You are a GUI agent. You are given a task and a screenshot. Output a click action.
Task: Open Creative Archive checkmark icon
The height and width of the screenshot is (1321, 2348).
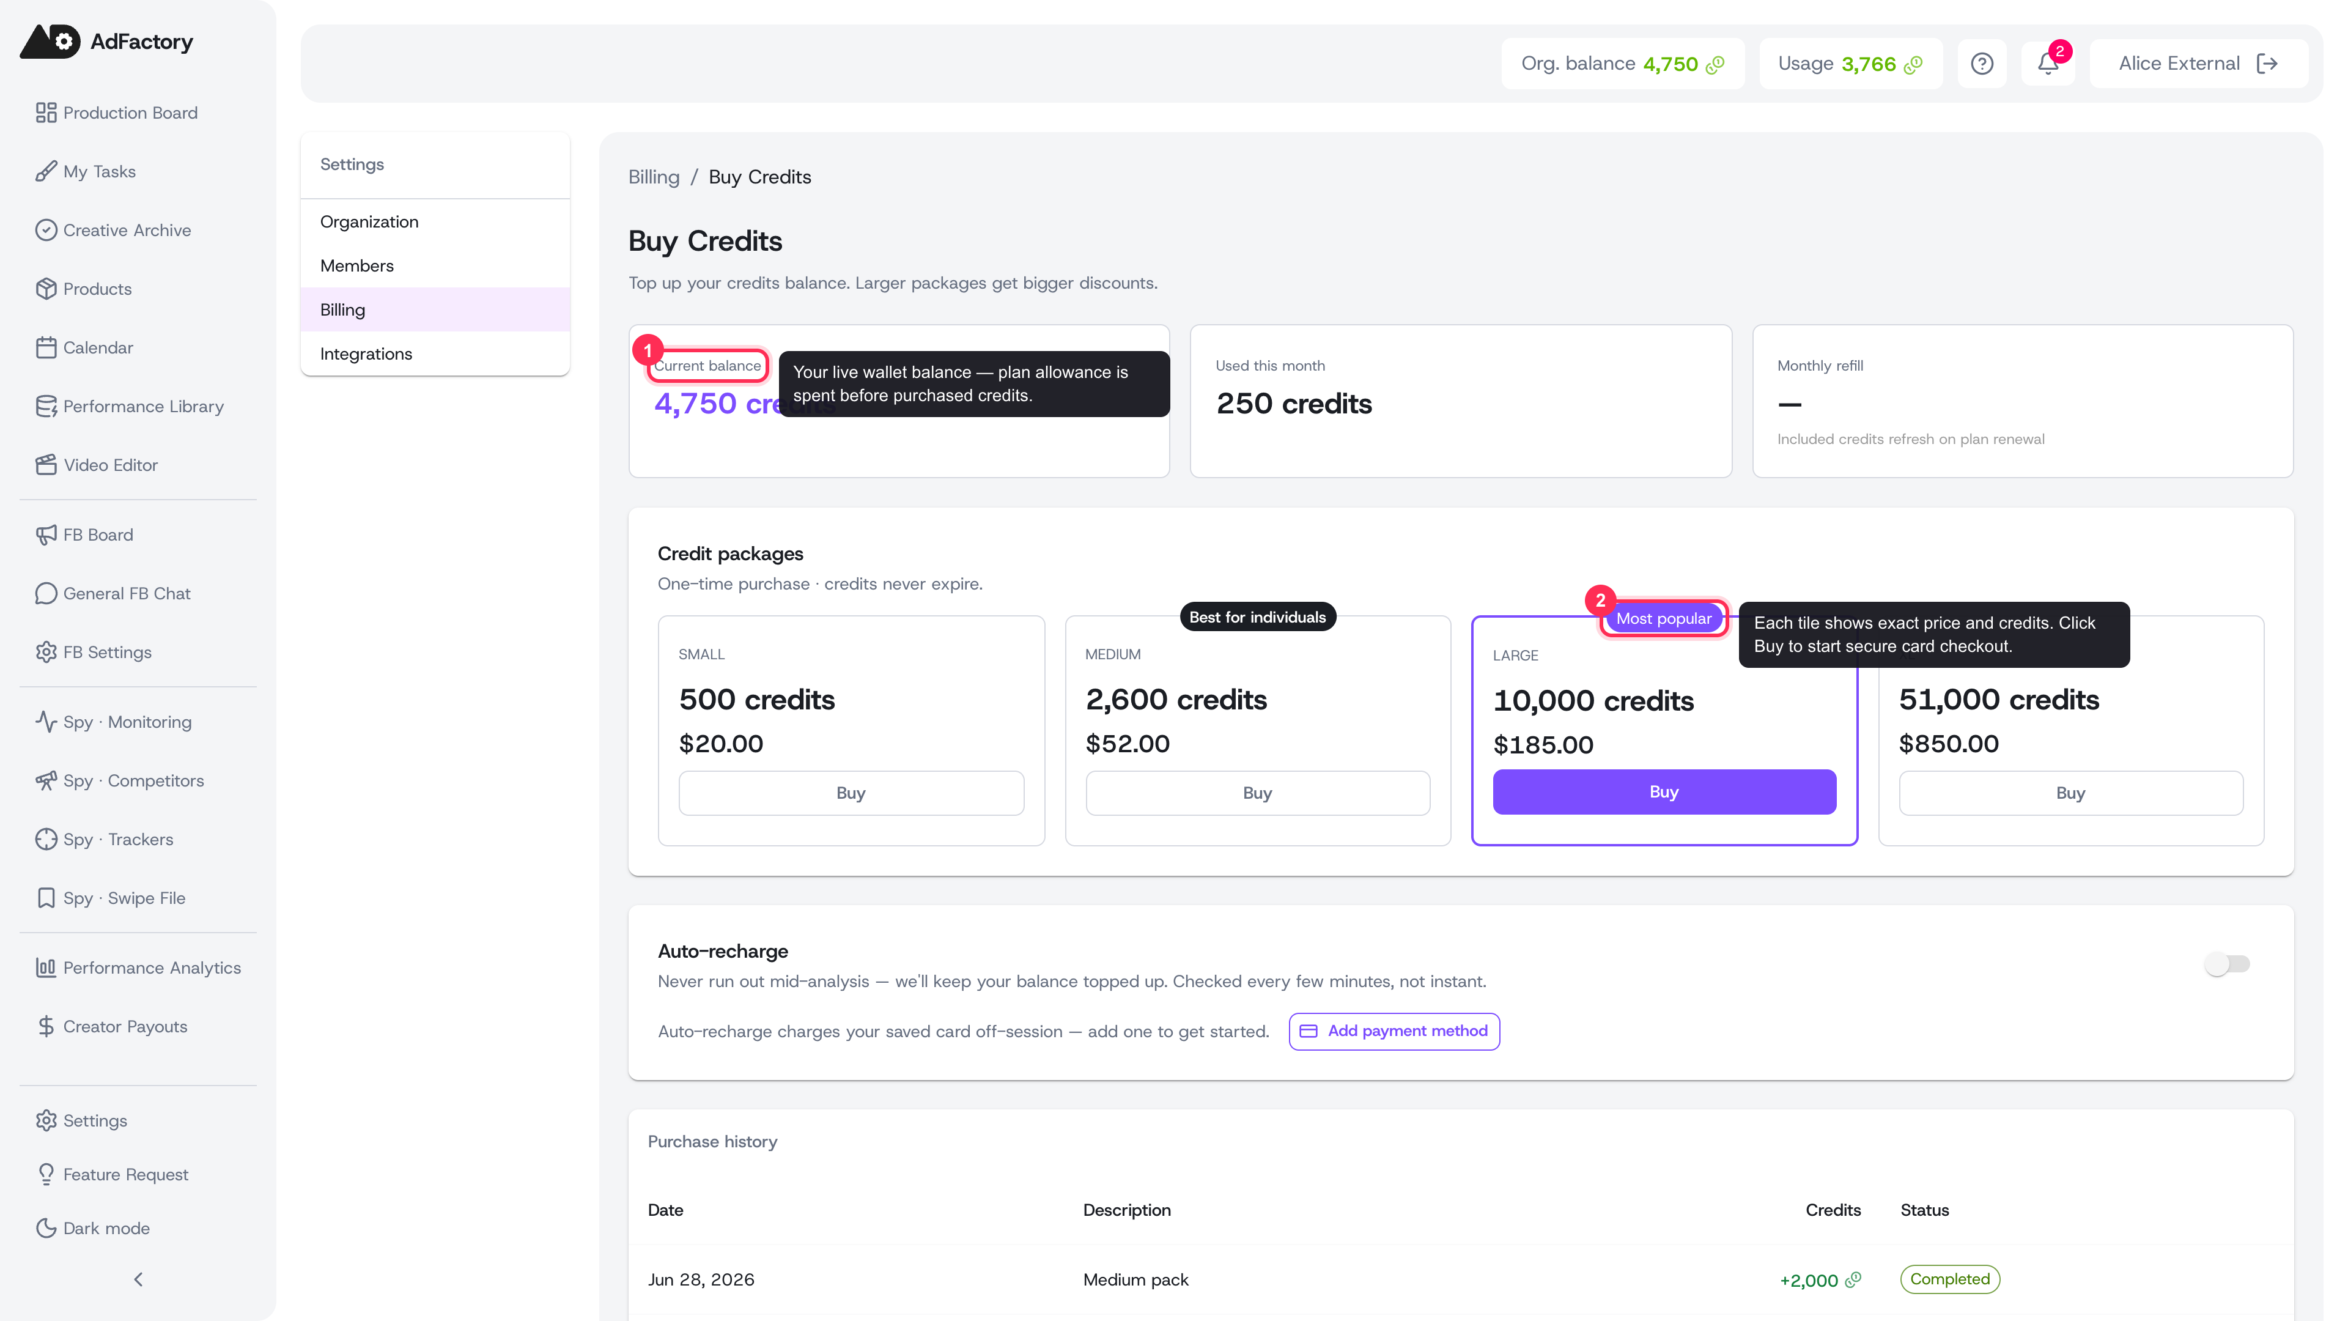[46, 230]
